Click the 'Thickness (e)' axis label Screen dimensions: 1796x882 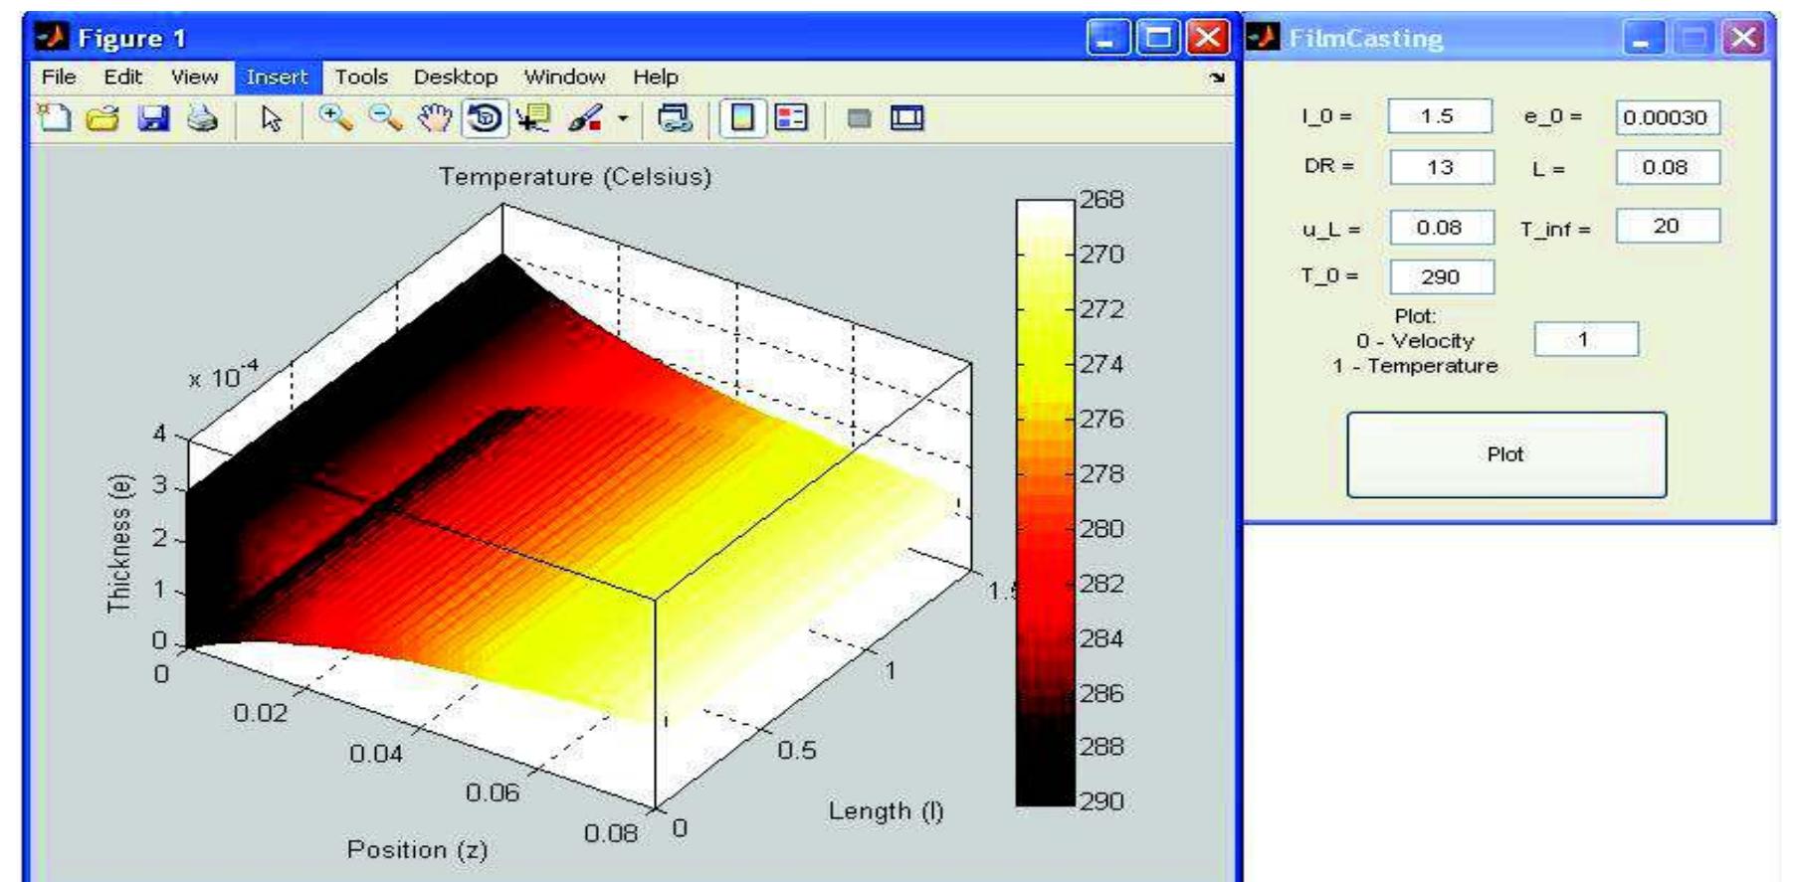pos(119,541)
